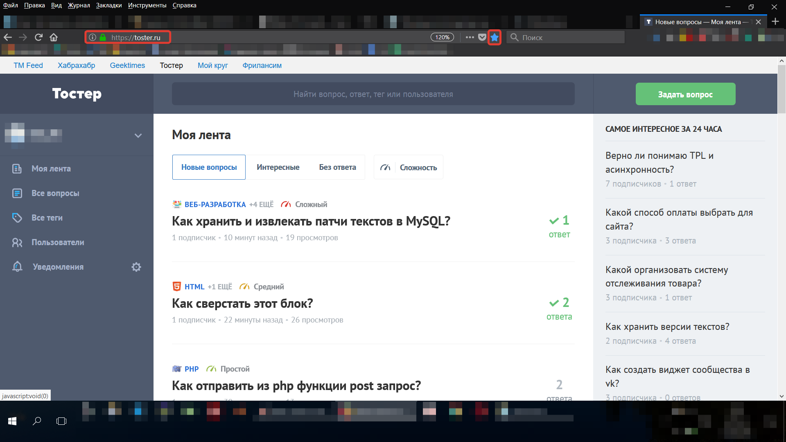Screen dimensions: 786x442
Task: Open Windows taskbar search
Action: coord(37,421)
